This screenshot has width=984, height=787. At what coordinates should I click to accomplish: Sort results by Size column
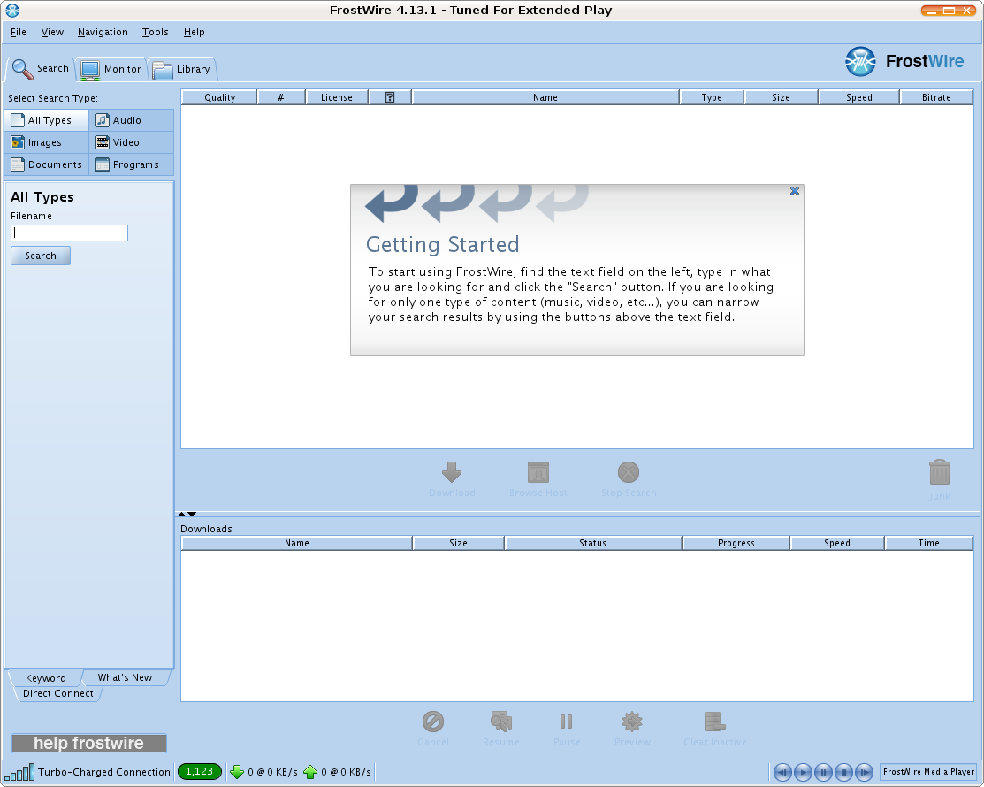[782, 97]
